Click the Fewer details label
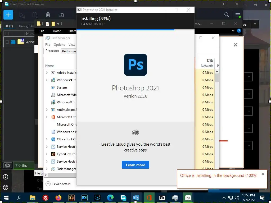This screenshot has height=203, width=271. tap(61, 184)
